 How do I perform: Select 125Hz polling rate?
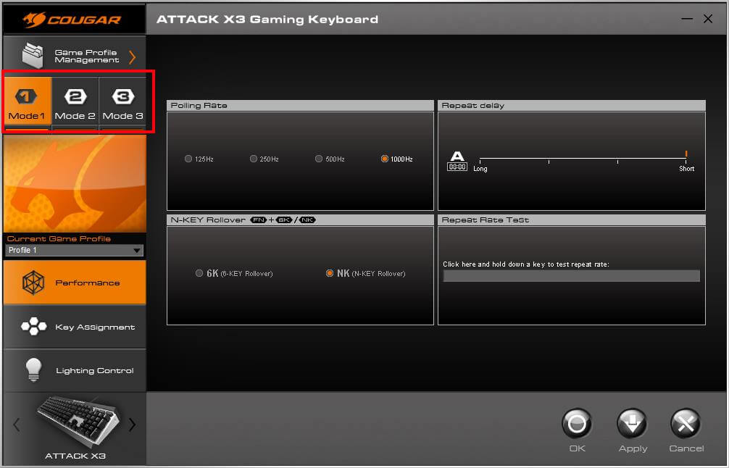[188, 159]
